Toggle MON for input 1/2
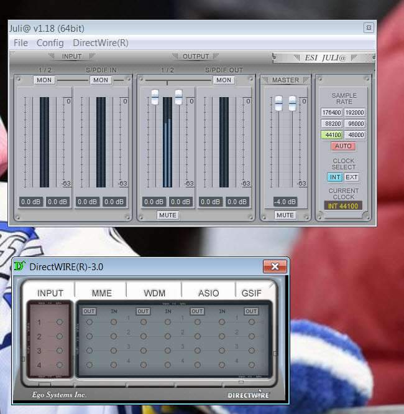Viewport: 404px width, 414px height. click(x=44, y=80)
